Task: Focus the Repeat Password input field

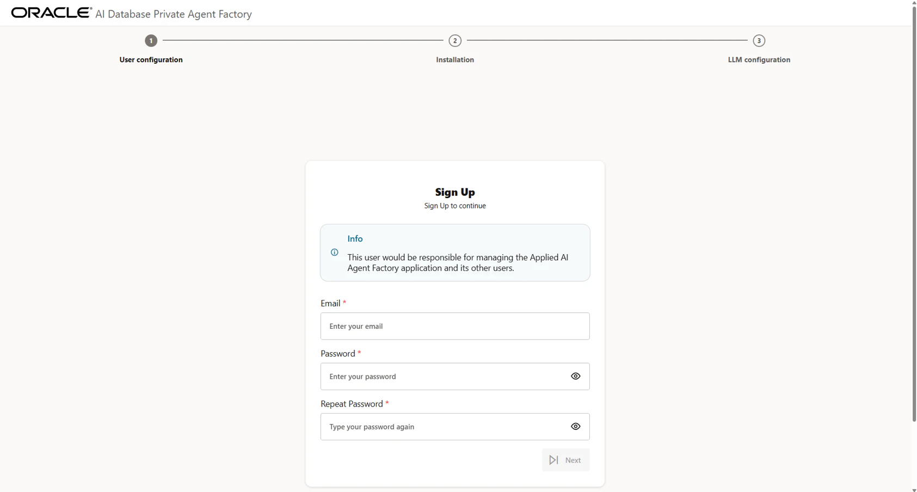Action: pyautogui.click(x=455, y=427)
